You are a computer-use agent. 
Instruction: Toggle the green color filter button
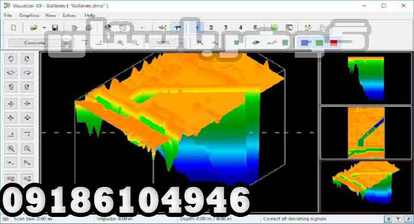pyautogui.click(x=319, y=42)
